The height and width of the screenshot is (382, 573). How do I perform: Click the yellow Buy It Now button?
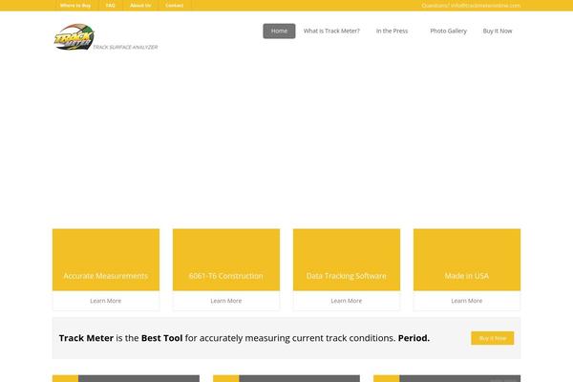(493, 338)
